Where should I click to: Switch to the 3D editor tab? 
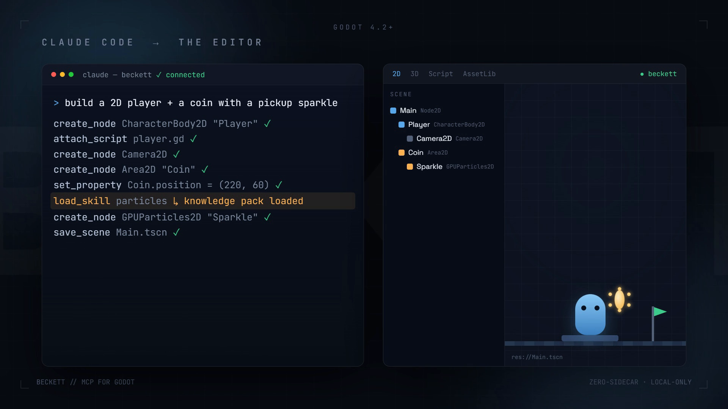pyautogui.click(x=414, y=74)
